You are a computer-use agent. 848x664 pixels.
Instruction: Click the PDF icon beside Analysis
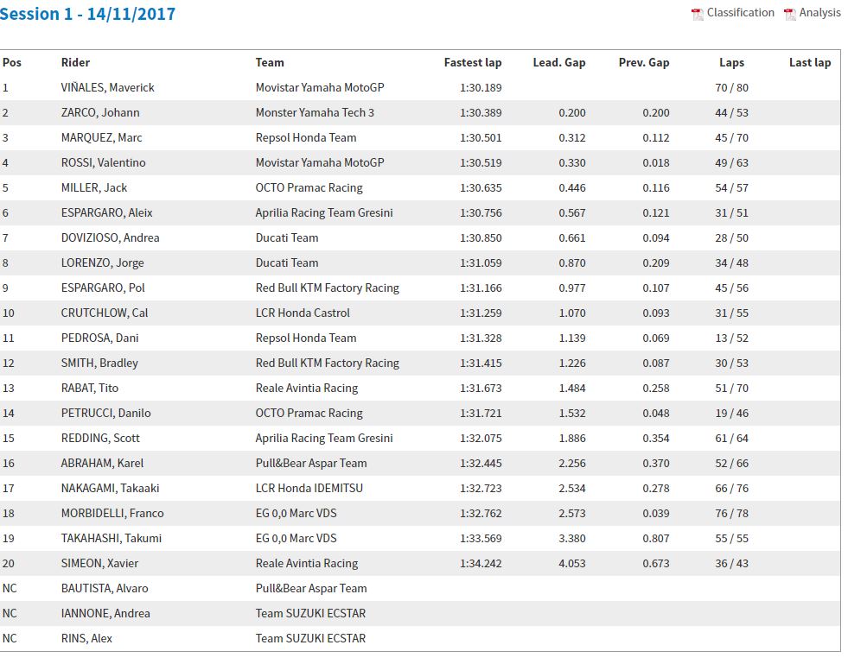[x=789, y=14]
